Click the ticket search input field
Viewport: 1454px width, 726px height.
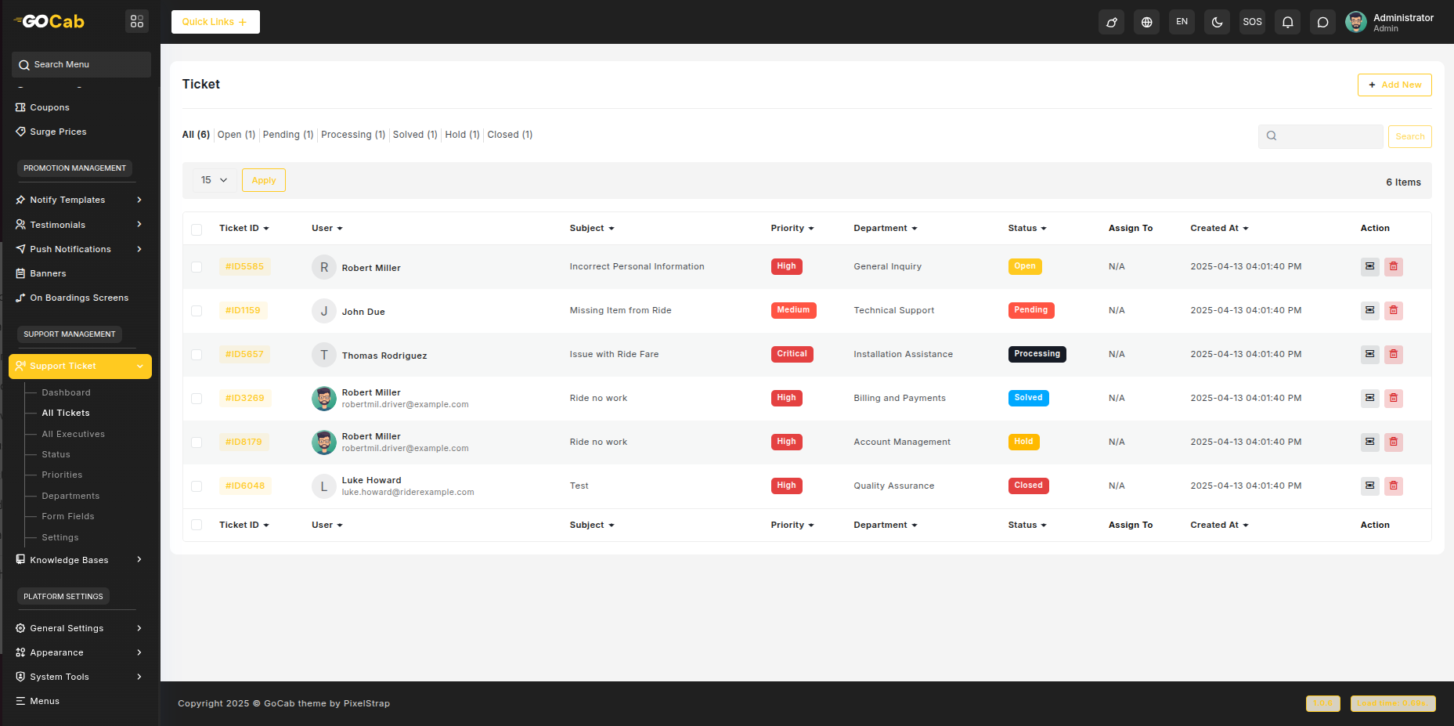tap(1329, 136)
